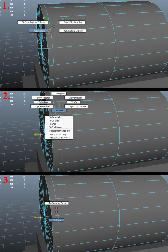
Task: Choose To Contained Faces option
Action: pyautogui.click(x=57, y=203)
